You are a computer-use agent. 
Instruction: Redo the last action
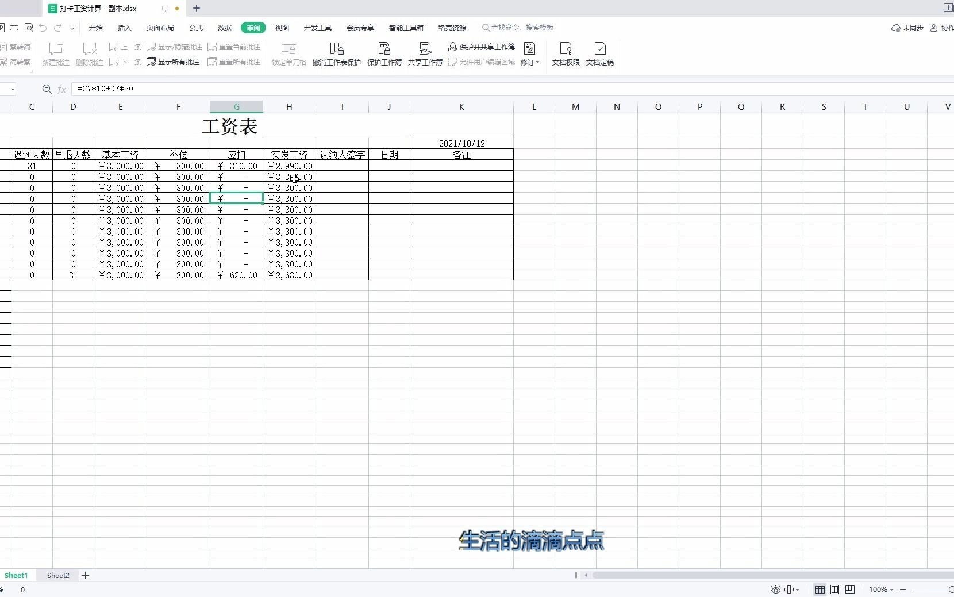[x=57, y=28]
